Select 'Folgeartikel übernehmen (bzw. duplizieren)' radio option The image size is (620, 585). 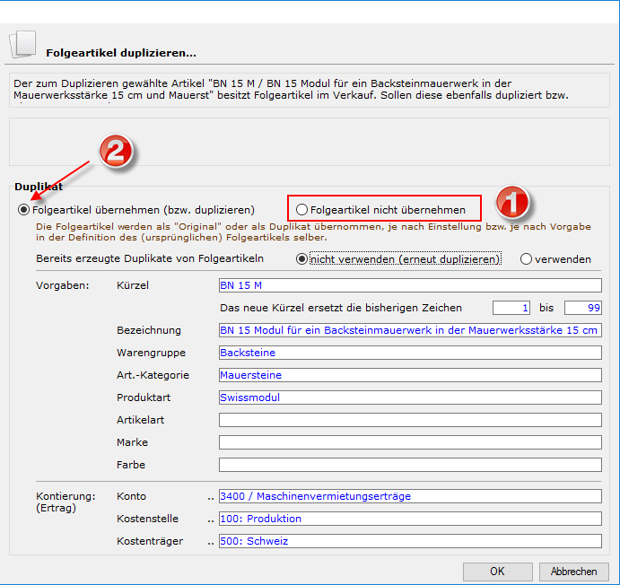[23, 209]
